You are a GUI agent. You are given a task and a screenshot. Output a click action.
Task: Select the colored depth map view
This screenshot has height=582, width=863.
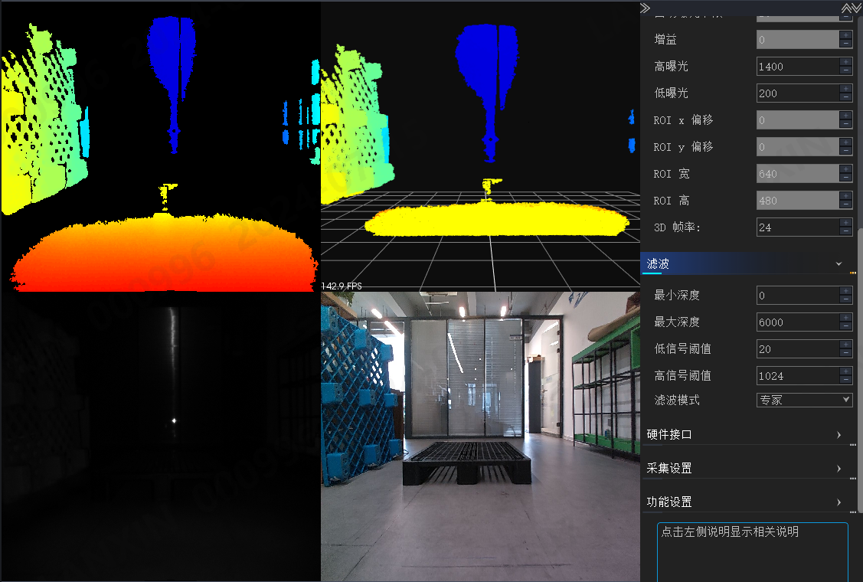click(x=160, y=146)
